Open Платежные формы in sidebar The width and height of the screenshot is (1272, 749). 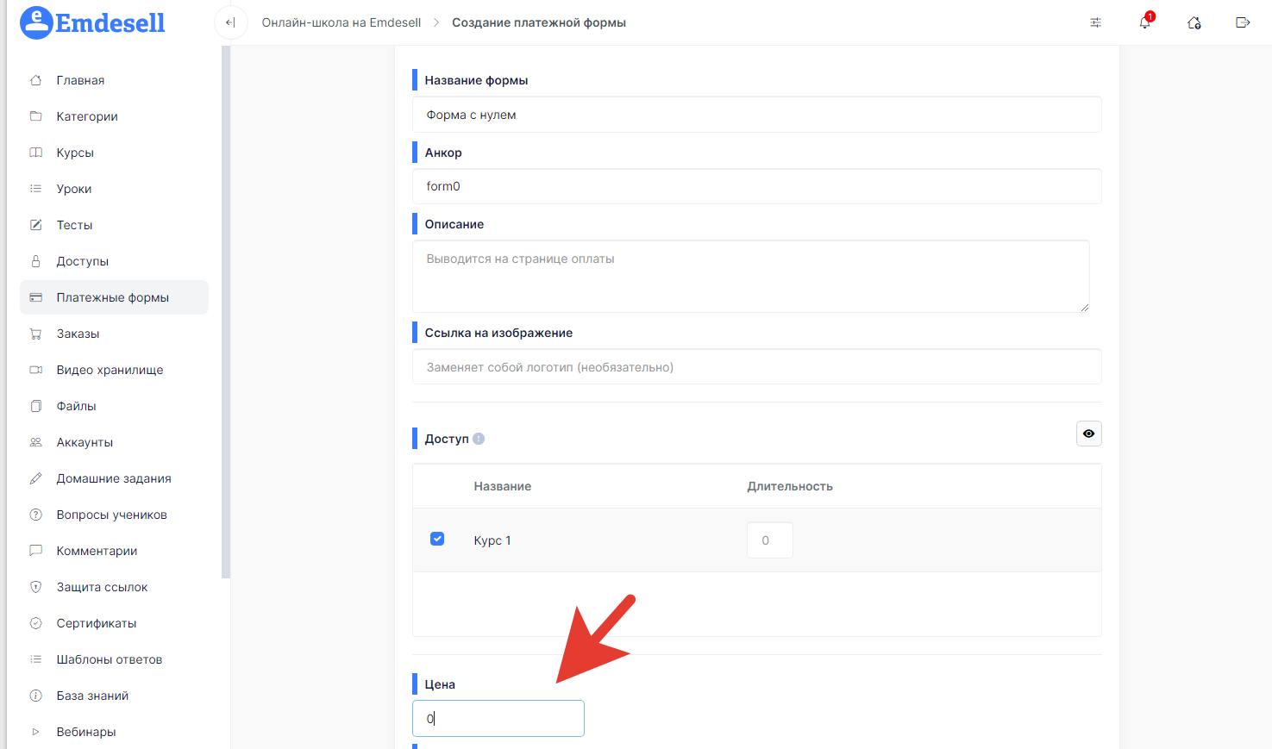pyautogui.click(x=113, y=297)
